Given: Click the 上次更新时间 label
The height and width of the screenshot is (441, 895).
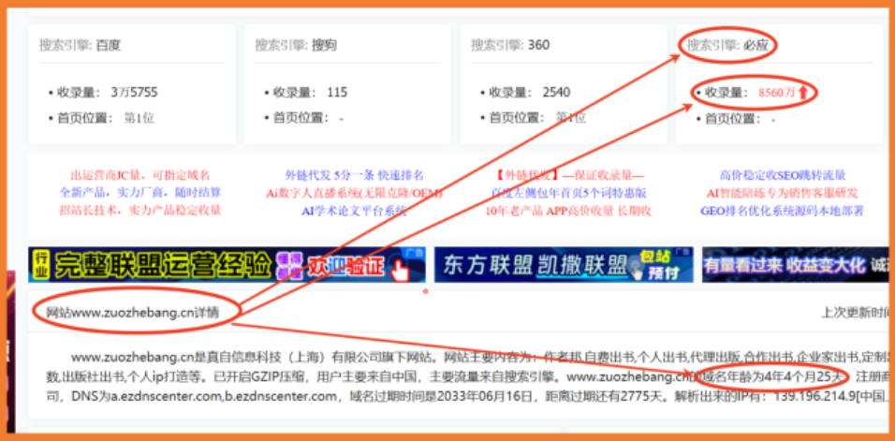Looking at the screenshot, I should click(855, 312).
